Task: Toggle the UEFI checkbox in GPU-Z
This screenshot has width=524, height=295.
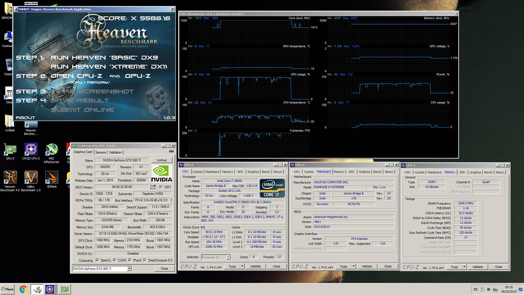Action: [x=161, y=187]
